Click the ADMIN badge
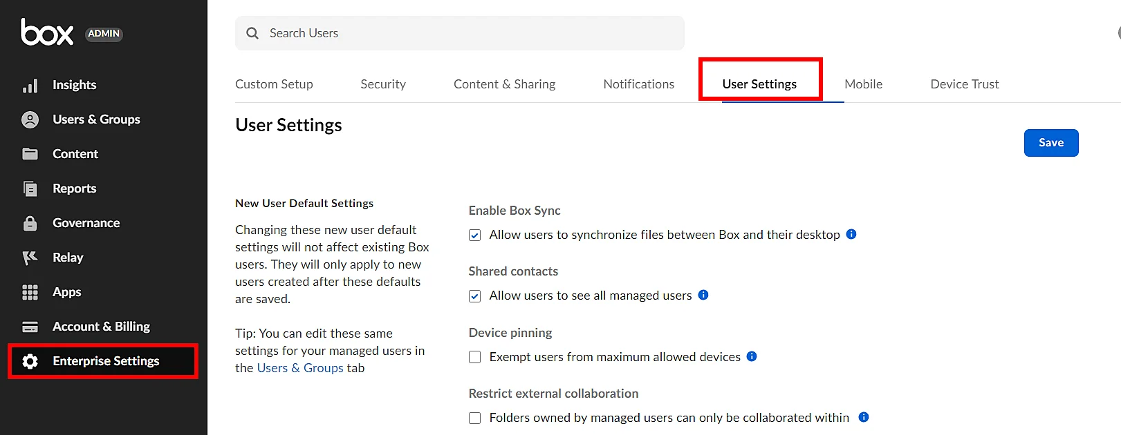This screenshot has height=435, width=1121. click(104, 33)
